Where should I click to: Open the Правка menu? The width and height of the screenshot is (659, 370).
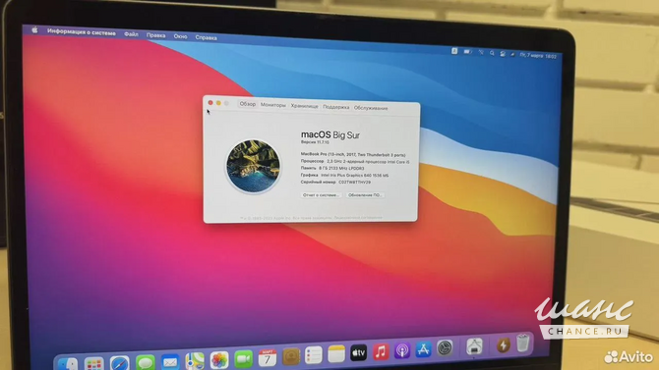[x=156, y=35]
